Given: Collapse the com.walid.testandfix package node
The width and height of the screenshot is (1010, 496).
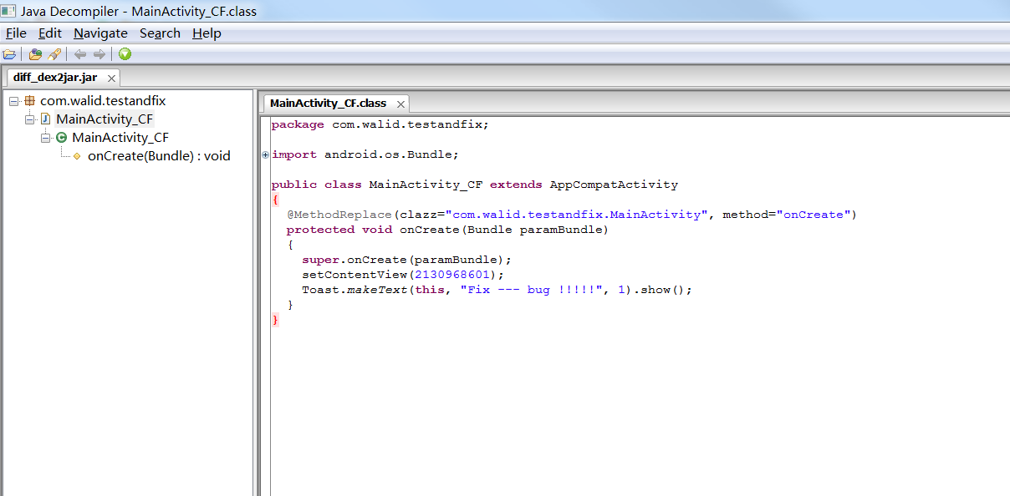Looking at the screenshot, I should pos(14,101).
